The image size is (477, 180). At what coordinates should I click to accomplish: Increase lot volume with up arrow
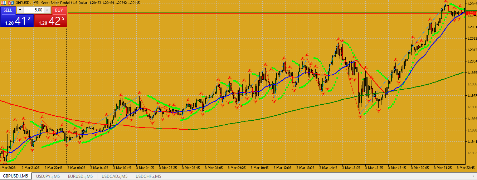tap(47, 10)
